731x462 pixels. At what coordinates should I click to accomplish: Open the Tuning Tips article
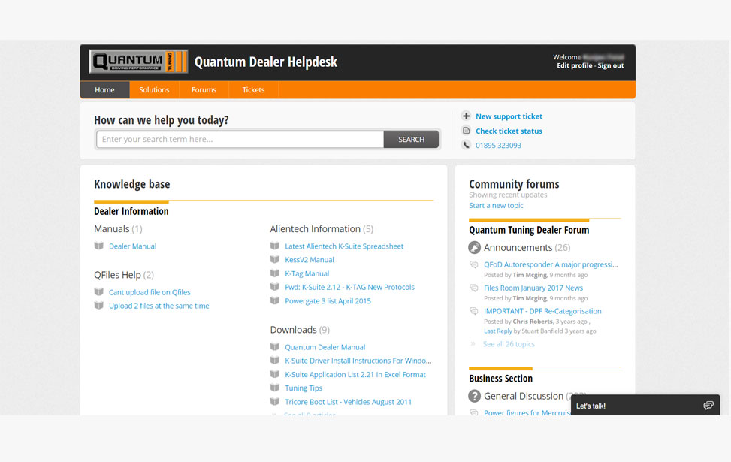[x=304, y=388]
